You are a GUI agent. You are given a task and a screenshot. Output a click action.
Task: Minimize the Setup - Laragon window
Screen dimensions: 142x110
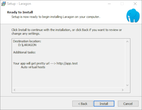109,4
